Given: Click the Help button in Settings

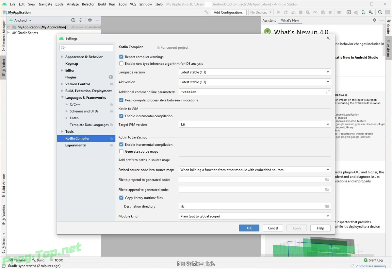Looking at the screenshot, I should (x=320, y=228).
